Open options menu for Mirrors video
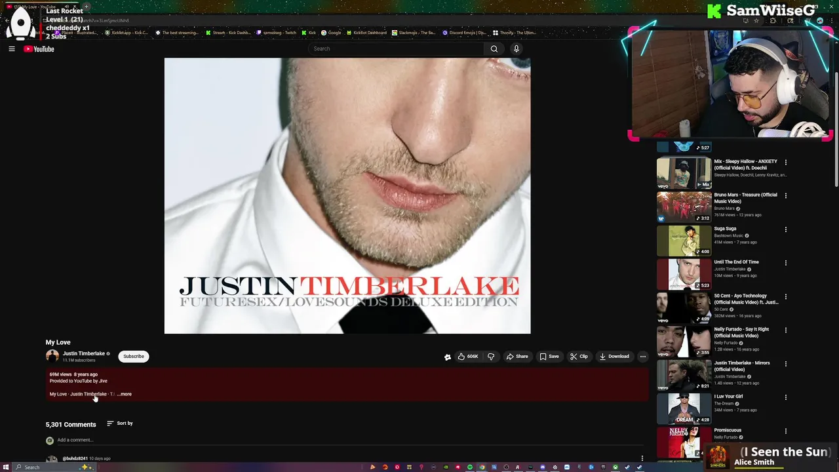Viewport: 839px width, 472px height. click(786, 364)
